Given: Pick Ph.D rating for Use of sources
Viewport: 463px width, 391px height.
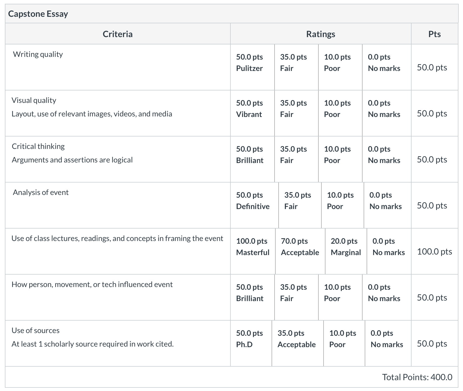Looking at the screenshot, I should coord(251,343).
